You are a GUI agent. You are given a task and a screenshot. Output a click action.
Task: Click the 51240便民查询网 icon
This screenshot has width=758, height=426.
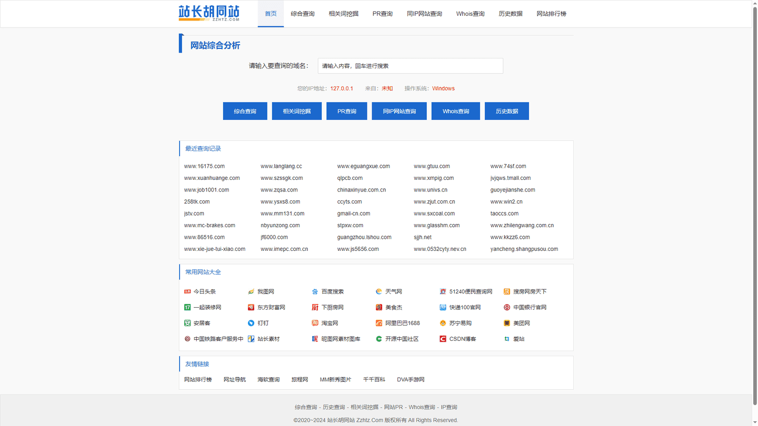click(443, 291)
